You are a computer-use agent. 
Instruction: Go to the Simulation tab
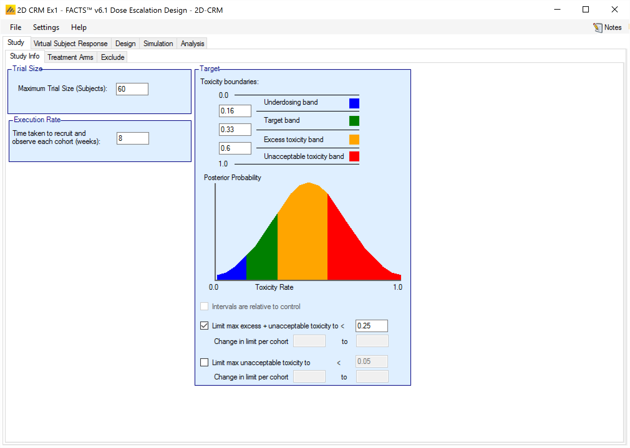coord(158,44)
